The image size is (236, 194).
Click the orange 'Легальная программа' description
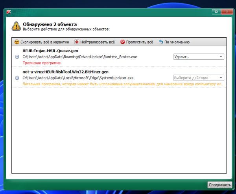(123, 84)
